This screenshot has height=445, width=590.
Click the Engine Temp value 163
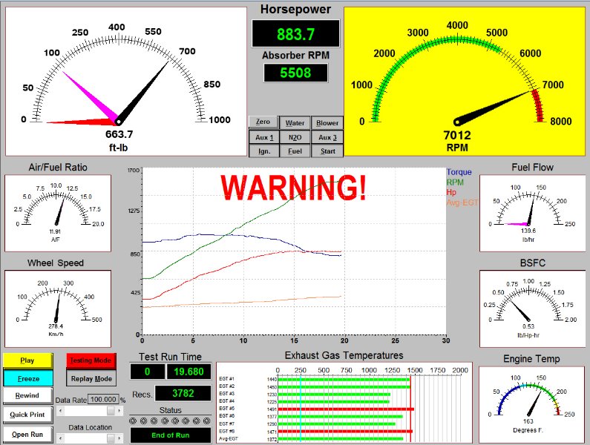528,421
